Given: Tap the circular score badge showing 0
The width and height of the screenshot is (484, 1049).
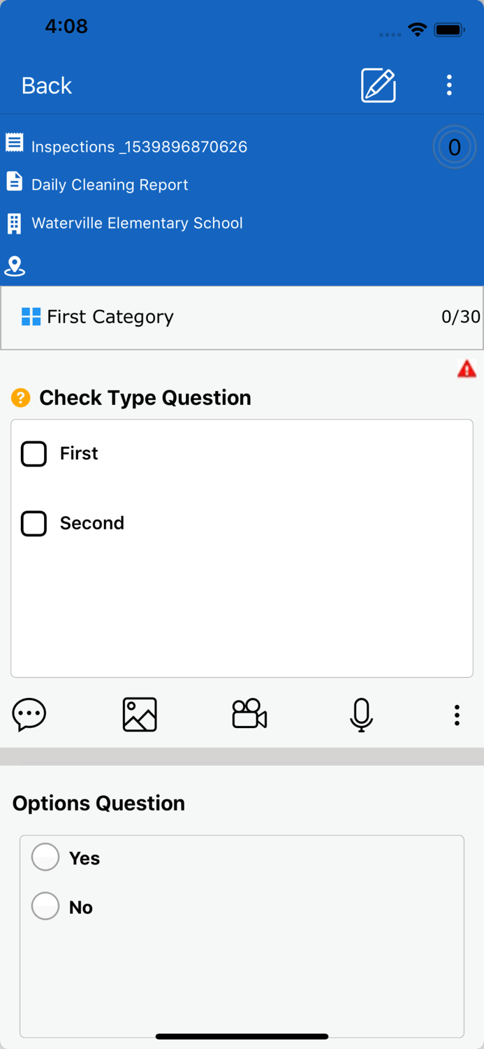Looking at the screenshot, I should click(x=454, y=147).
